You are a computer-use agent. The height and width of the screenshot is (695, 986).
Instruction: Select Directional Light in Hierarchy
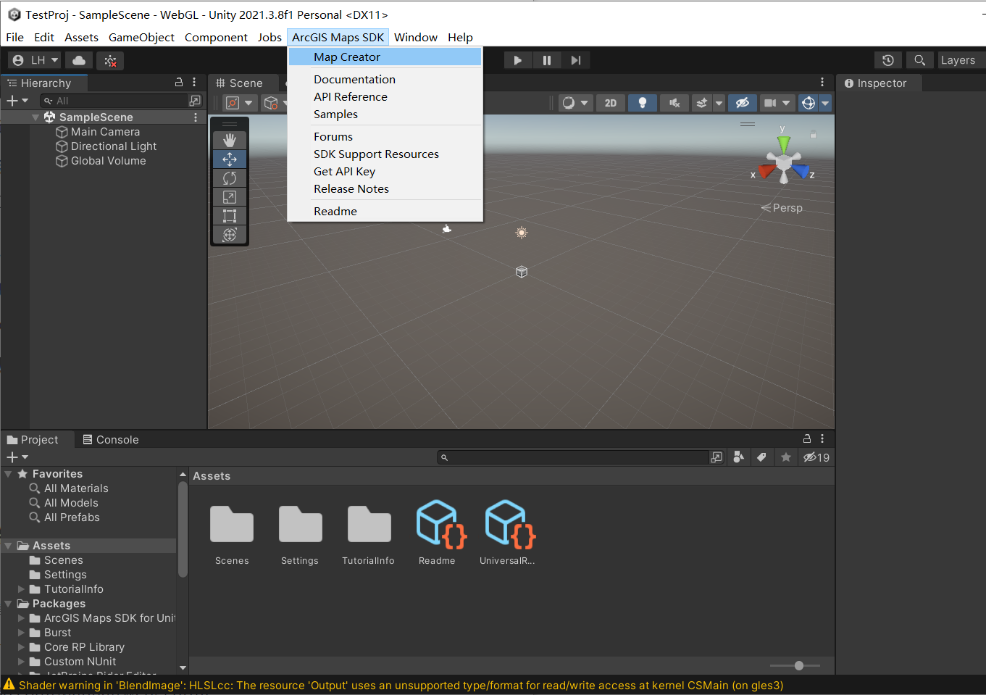[114, 146]
